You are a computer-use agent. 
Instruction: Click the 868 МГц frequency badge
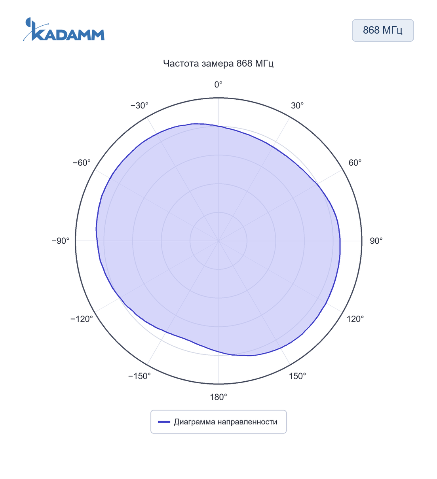click(383, 30)
